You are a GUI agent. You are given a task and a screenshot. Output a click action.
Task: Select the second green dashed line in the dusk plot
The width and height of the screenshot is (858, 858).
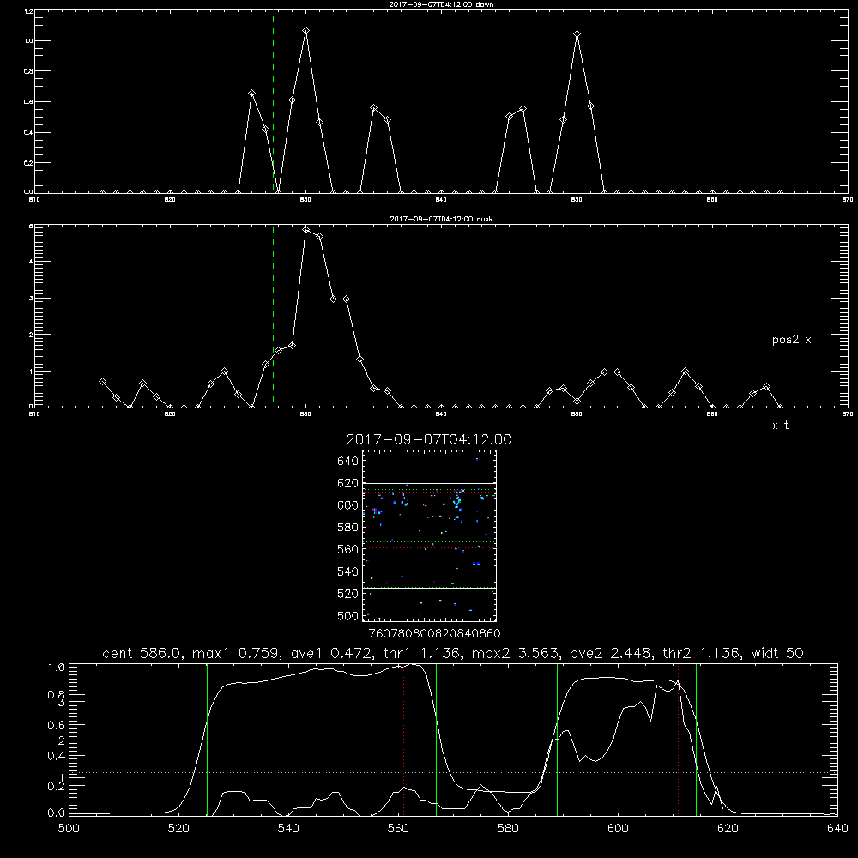click(474, 316)
